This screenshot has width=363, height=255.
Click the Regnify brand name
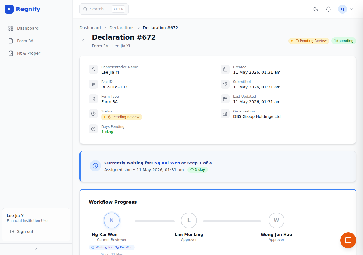click(28, 9)
